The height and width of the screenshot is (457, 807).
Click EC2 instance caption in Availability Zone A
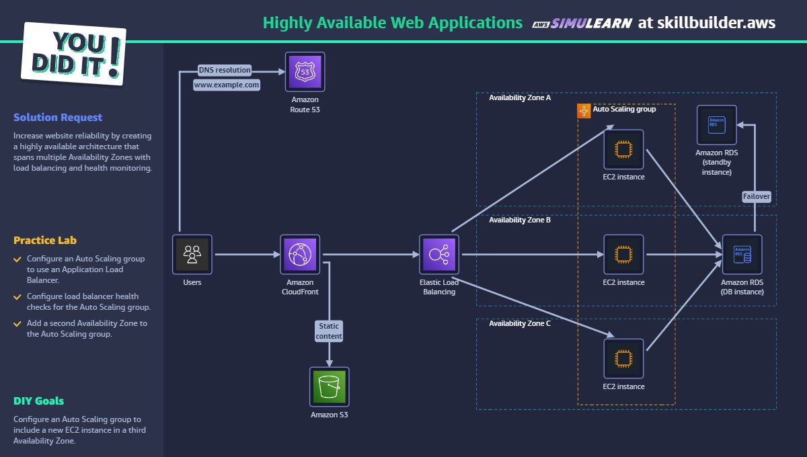(623, 177)
